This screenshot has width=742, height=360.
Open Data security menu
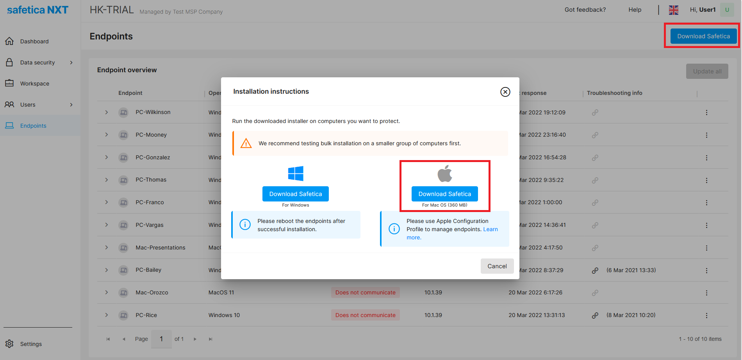click(x=37, y=62)
